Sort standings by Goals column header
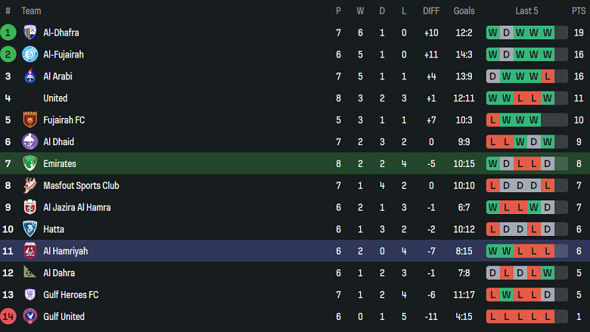 464,11
